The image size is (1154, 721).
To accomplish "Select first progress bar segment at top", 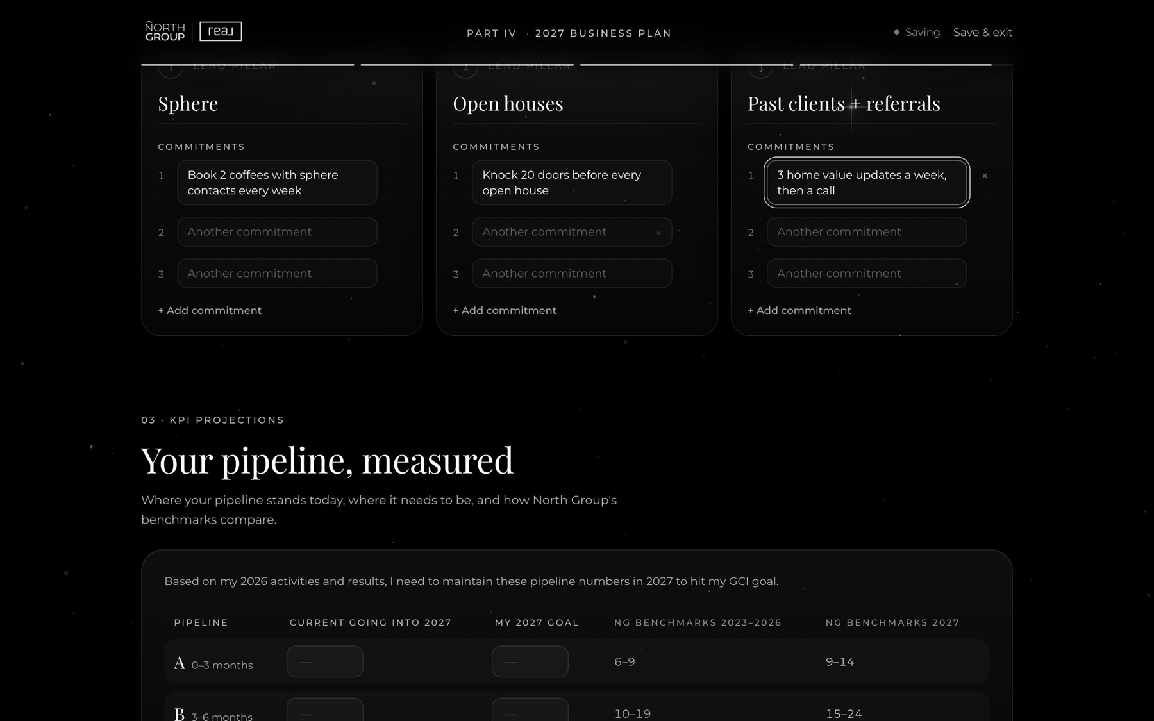I will pyautogui.click(x=247, y=65).
